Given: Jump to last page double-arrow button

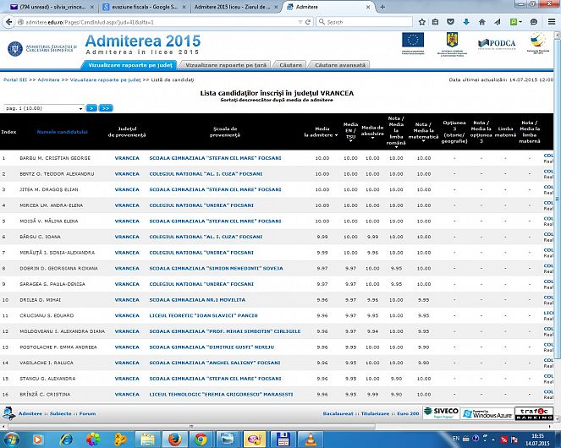Looking at the screenshot, I should 106,108.
